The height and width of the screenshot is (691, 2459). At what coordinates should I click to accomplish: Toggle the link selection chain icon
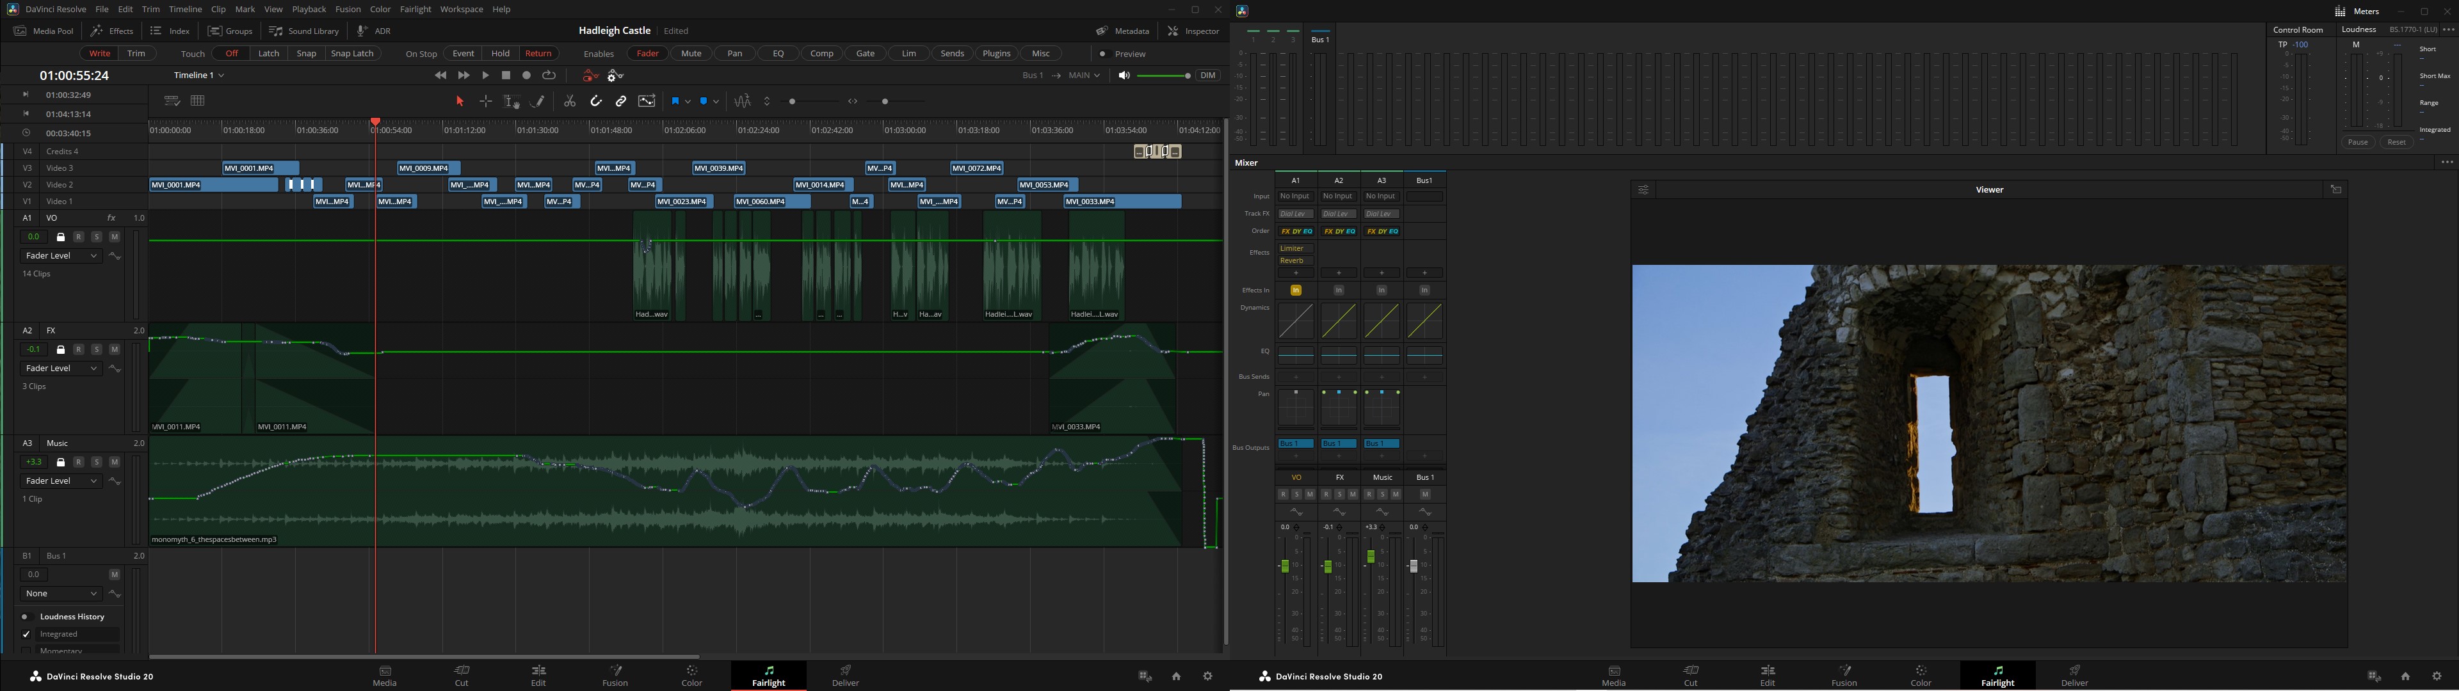(622, 101)
